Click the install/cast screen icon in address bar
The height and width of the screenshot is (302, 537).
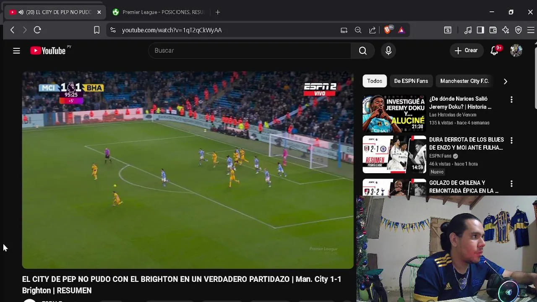click(x=344, y=30)
